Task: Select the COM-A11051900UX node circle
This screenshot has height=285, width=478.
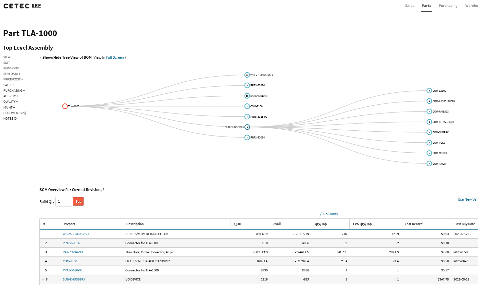Action: click(x=429, y=101)
